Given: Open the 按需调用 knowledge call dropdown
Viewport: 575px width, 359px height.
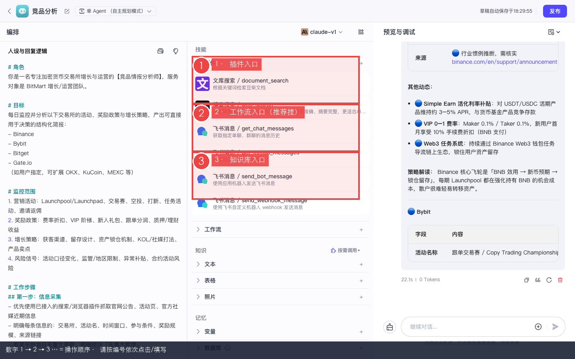Looking at the screenshot, I should click(x=345, y=251).
